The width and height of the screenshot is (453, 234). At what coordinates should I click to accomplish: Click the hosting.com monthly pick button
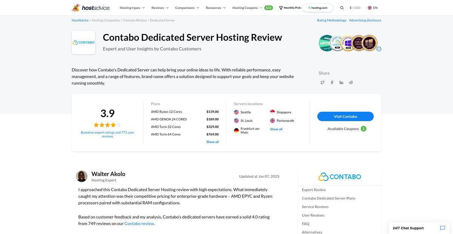[x=318, y=8]
